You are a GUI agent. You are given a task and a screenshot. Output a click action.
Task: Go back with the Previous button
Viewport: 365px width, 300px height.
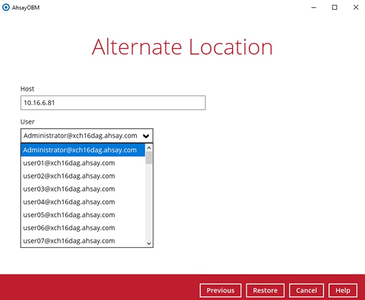click(221, 290)
